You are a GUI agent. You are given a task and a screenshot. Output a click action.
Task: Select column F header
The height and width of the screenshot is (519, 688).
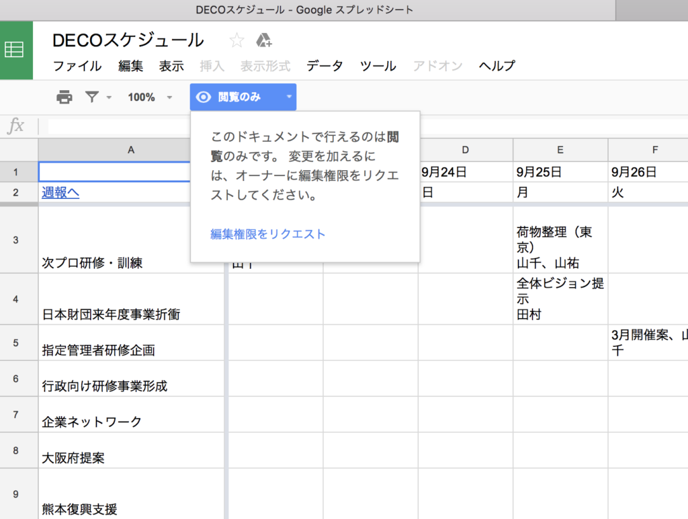[x=648, y=150]
